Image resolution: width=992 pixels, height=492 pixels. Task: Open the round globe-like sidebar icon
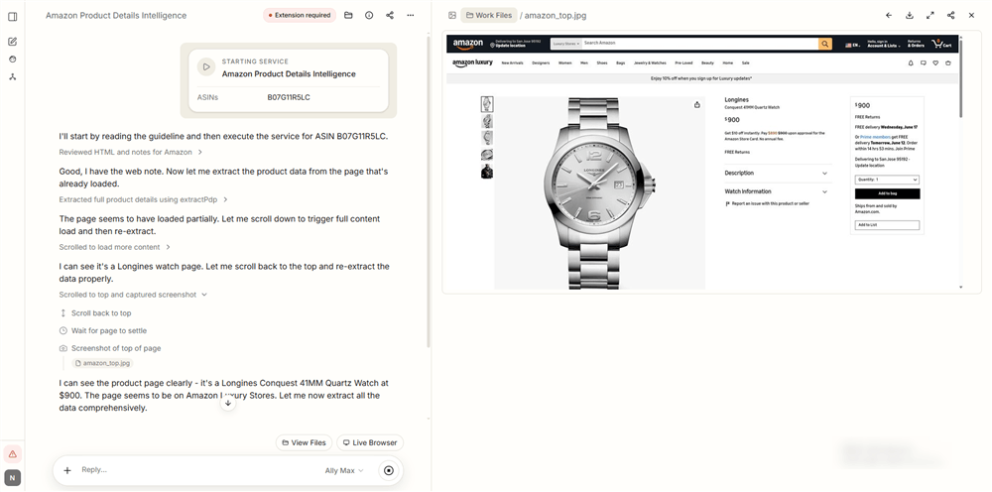click(x=13, y=59)
